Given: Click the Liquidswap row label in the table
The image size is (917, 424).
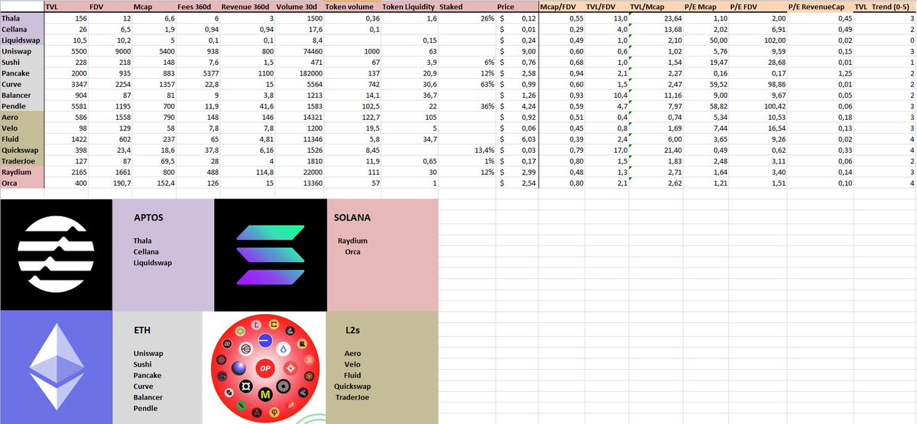Looking at the screenshot, I should pyautogui.click(x=22, y=40).
